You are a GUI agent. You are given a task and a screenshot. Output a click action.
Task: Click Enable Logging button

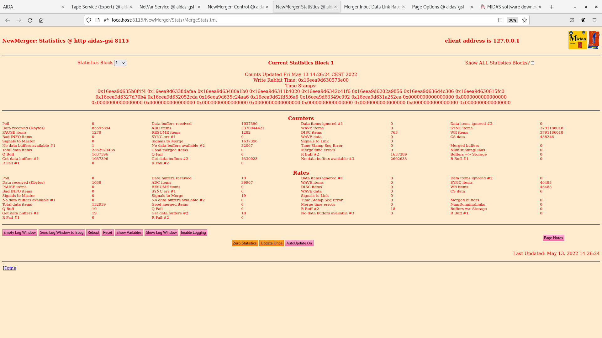[193, 233]
